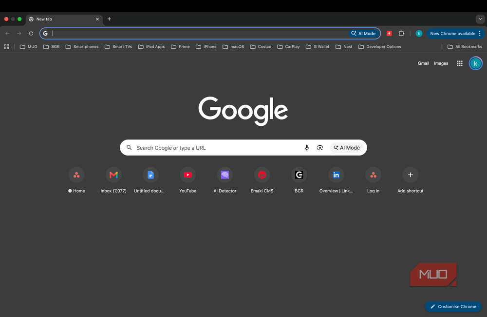The image size is (487, 317).
Task: Open the Nest bookmark folder
Action: [x=344, y=47]
